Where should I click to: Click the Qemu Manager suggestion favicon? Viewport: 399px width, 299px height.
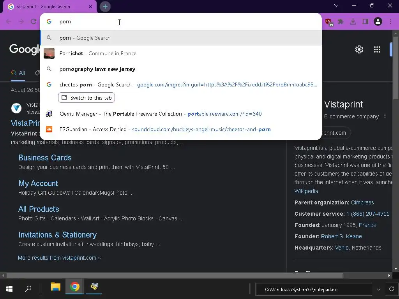tap(49, 114)
